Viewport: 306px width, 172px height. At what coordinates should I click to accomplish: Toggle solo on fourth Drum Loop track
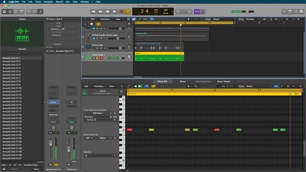coord(98,58)
